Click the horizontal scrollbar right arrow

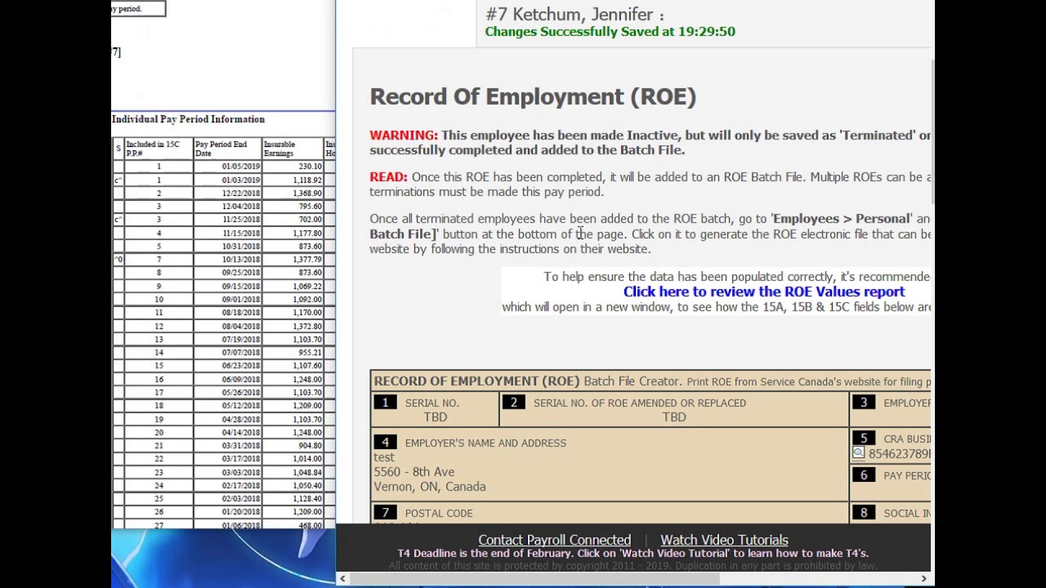[924, 579]
